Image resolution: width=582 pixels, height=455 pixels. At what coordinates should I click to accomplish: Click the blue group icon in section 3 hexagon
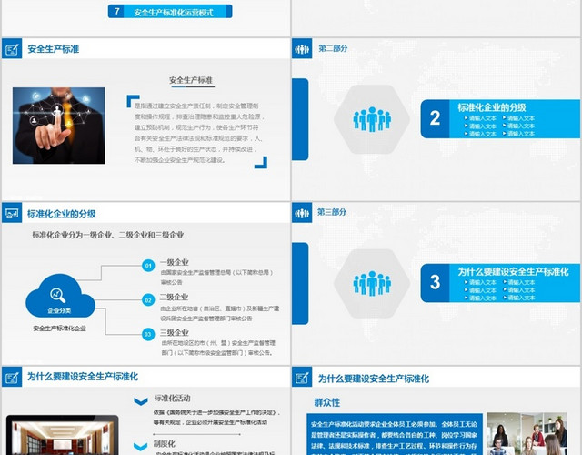click(372, 283)
